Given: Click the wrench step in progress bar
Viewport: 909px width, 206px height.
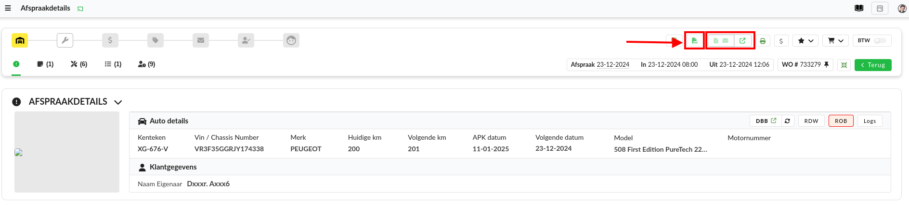Looking at the screenshot, I should point(65,40).
